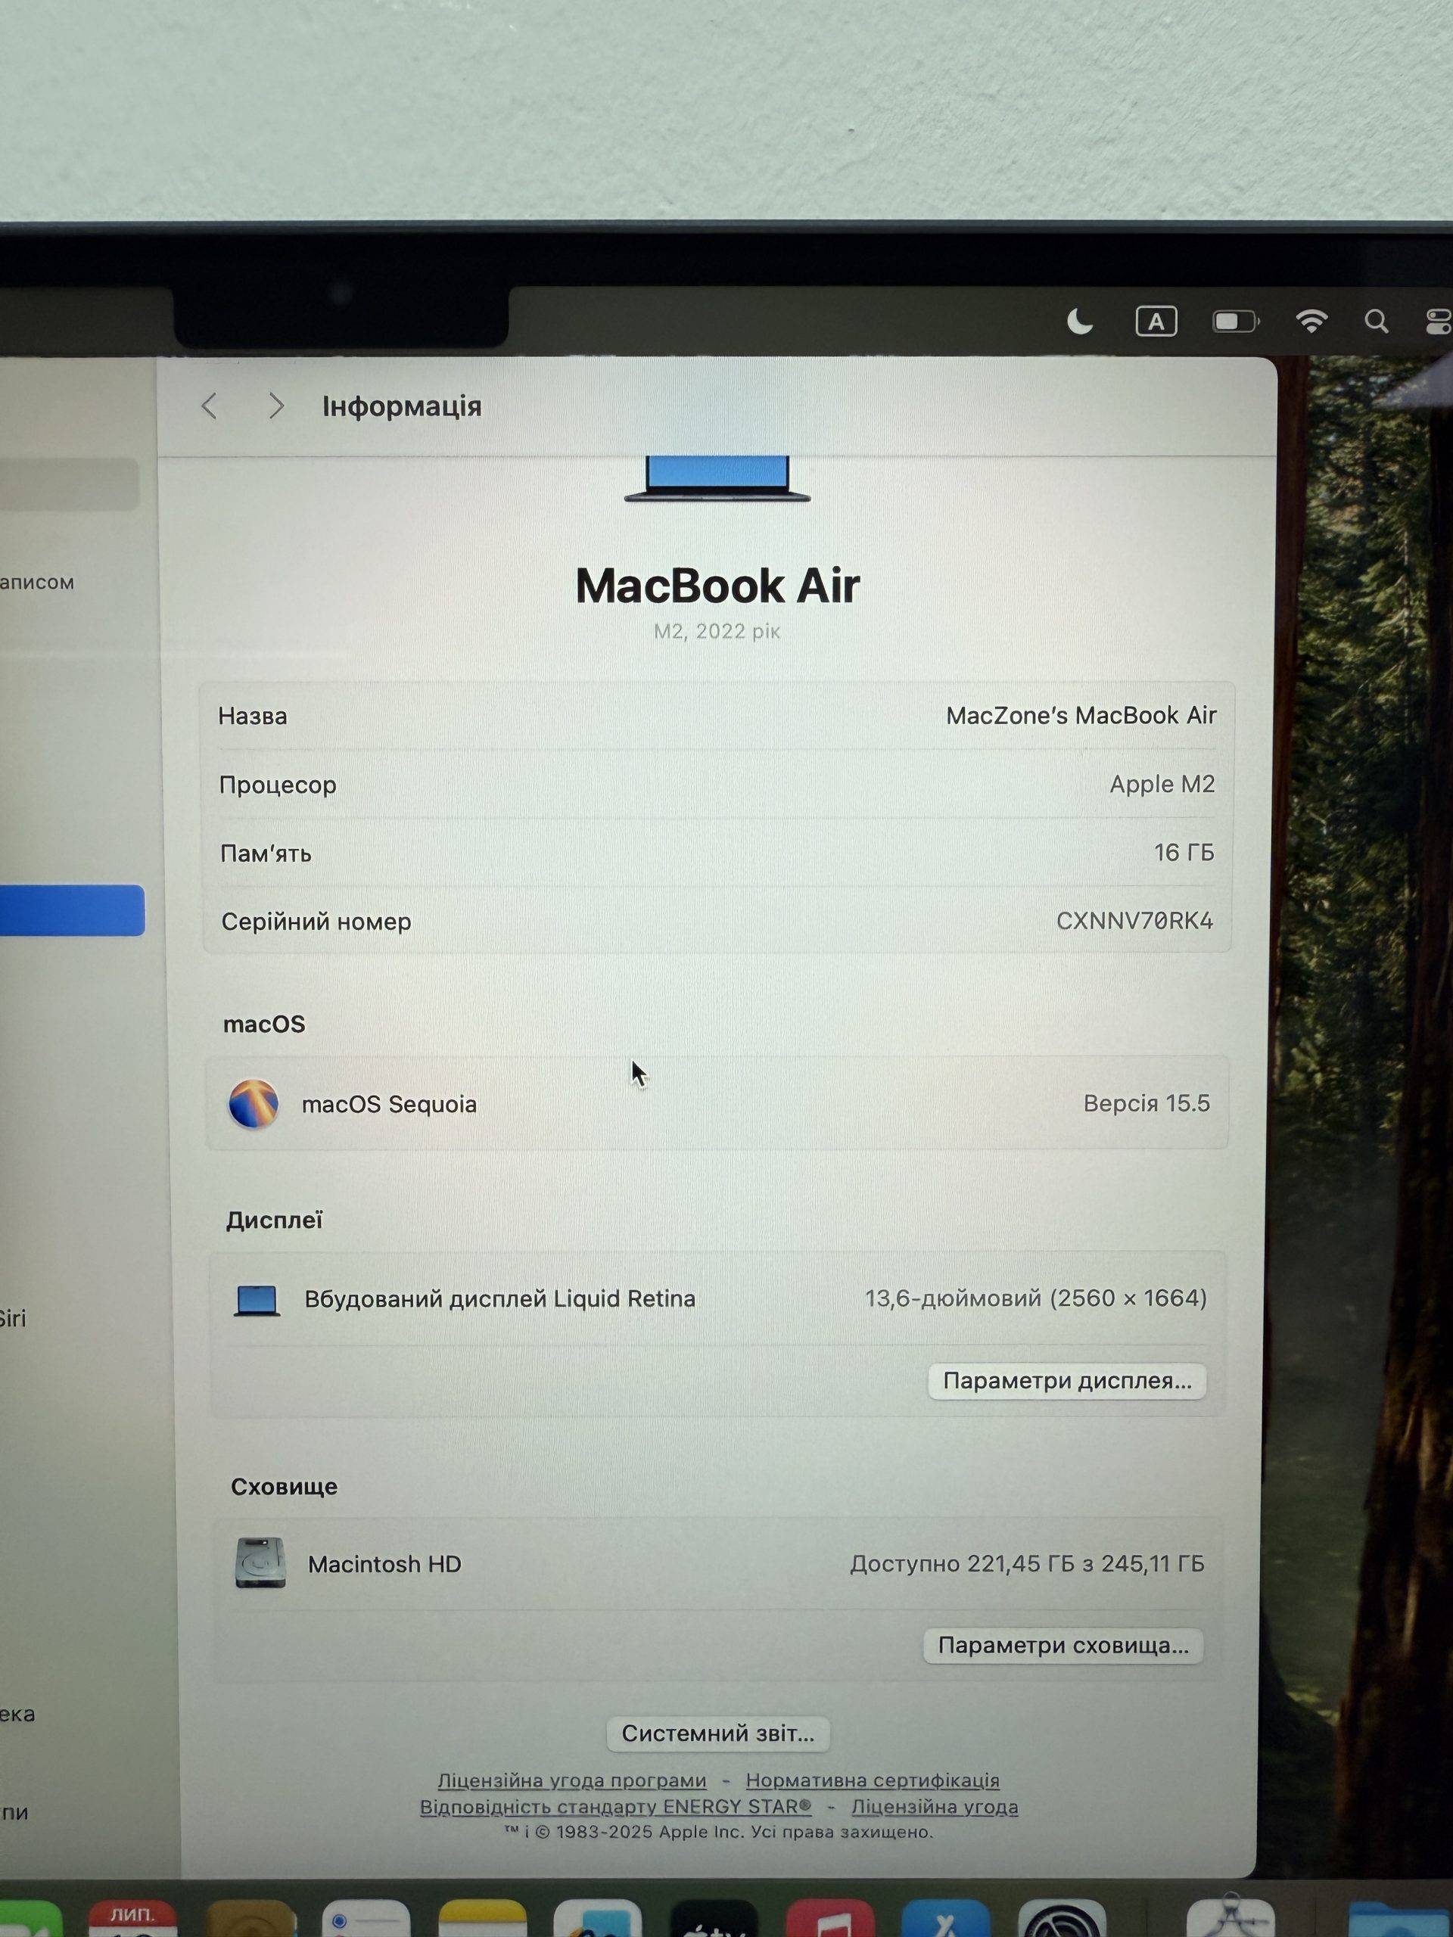Check the battery status icon
The image size is (1453, 1937).
(1235, 322)
